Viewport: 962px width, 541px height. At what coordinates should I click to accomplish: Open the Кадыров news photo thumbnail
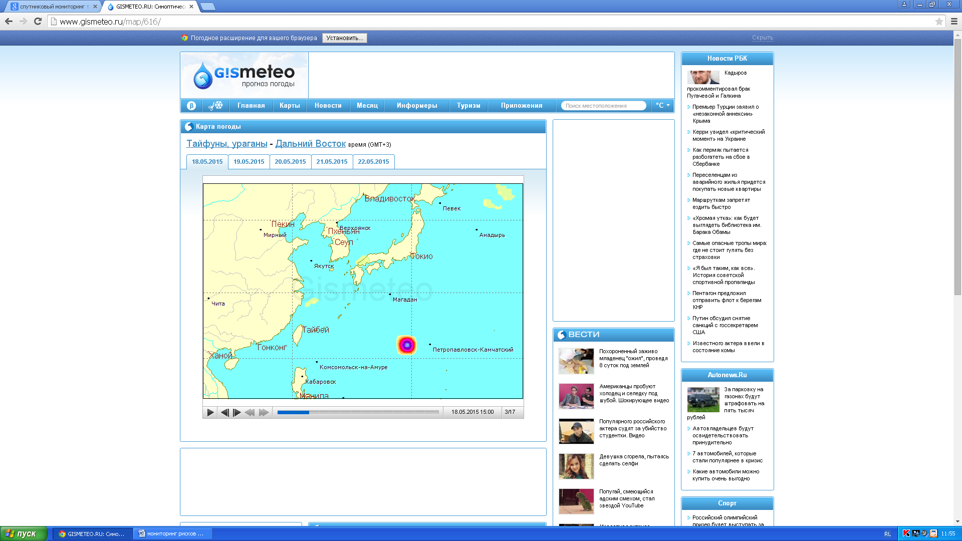(703, 78)
